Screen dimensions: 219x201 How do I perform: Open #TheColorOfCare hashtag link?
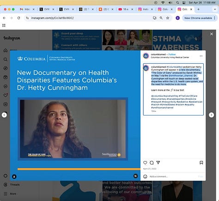[188, 96]
